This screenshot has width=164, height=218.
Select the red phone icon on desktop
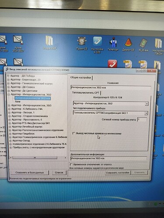pyautogui.click(x=112, y=64)
